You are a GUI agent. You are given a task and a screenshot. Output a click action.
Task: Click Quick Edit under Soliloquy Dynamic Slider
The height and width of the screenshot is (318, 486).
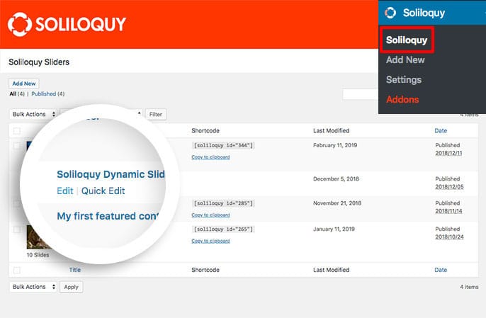(x=103, y=191)
